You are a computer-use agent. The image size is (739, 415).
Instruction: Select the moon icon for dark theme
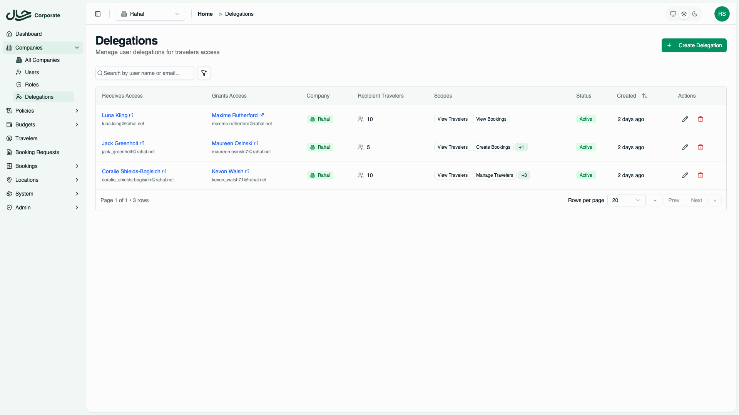695,14
